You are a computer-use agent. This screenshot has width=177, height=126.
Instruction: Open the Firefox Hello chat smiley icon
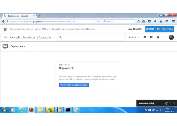tap(167, 21)
